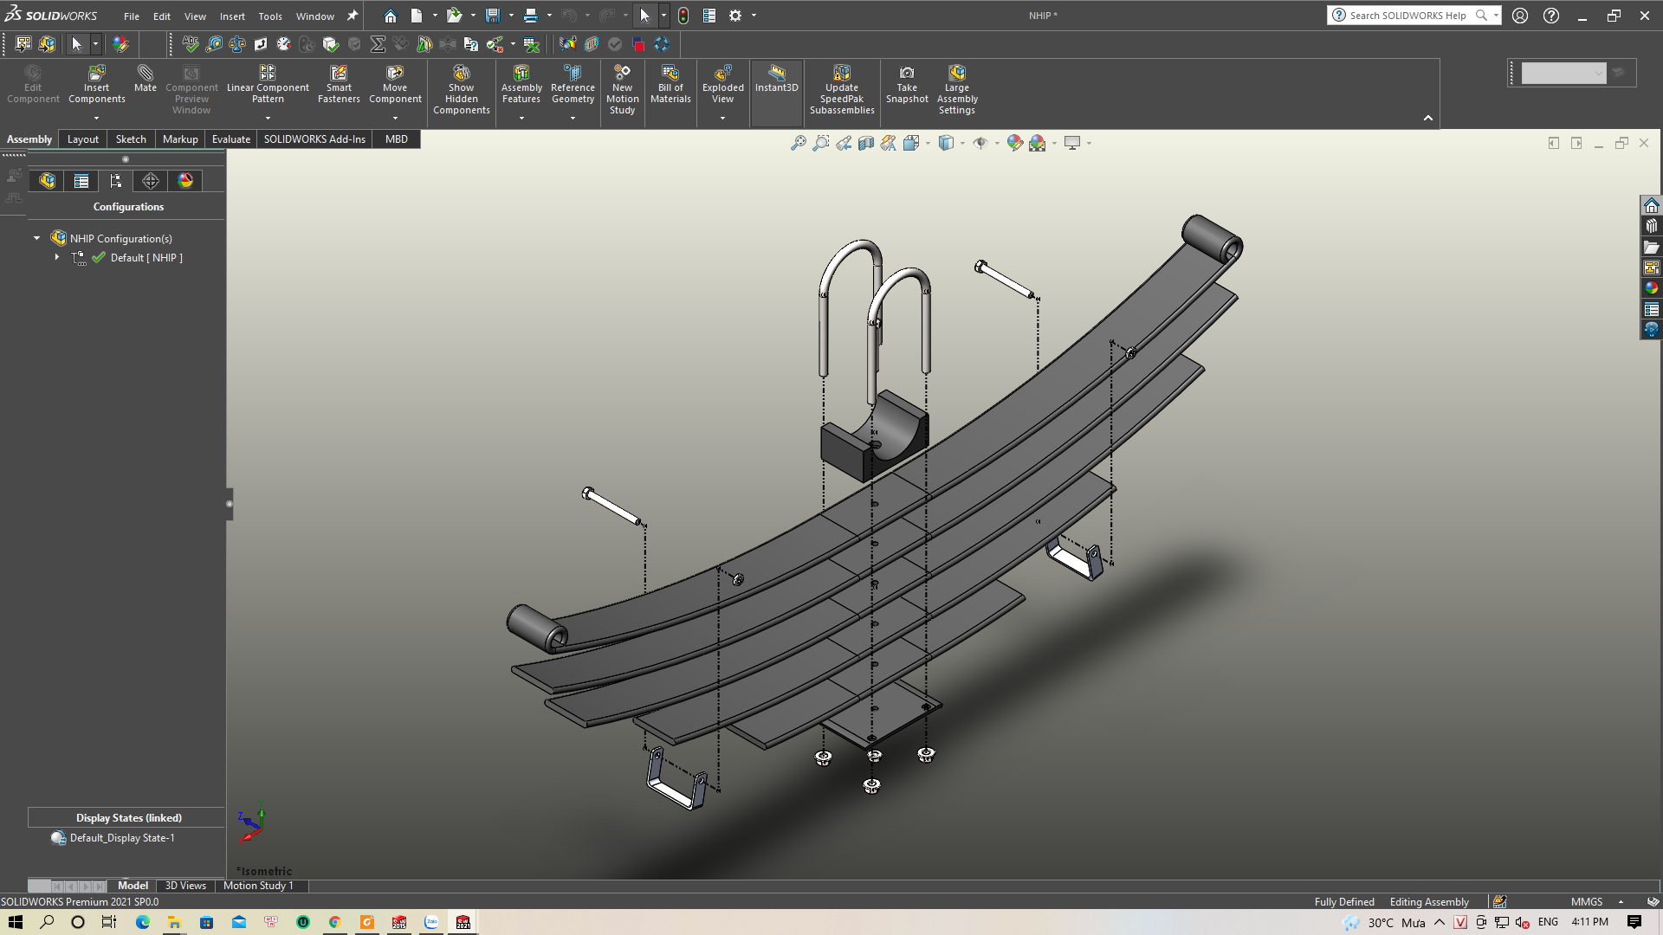
Task: Select Default_Display State-1
Action: click(x=122, y=837)
